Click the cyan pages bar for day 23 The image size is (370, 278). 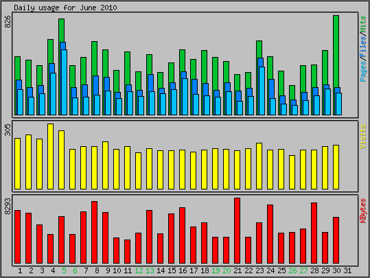click(x=262, y=91)
